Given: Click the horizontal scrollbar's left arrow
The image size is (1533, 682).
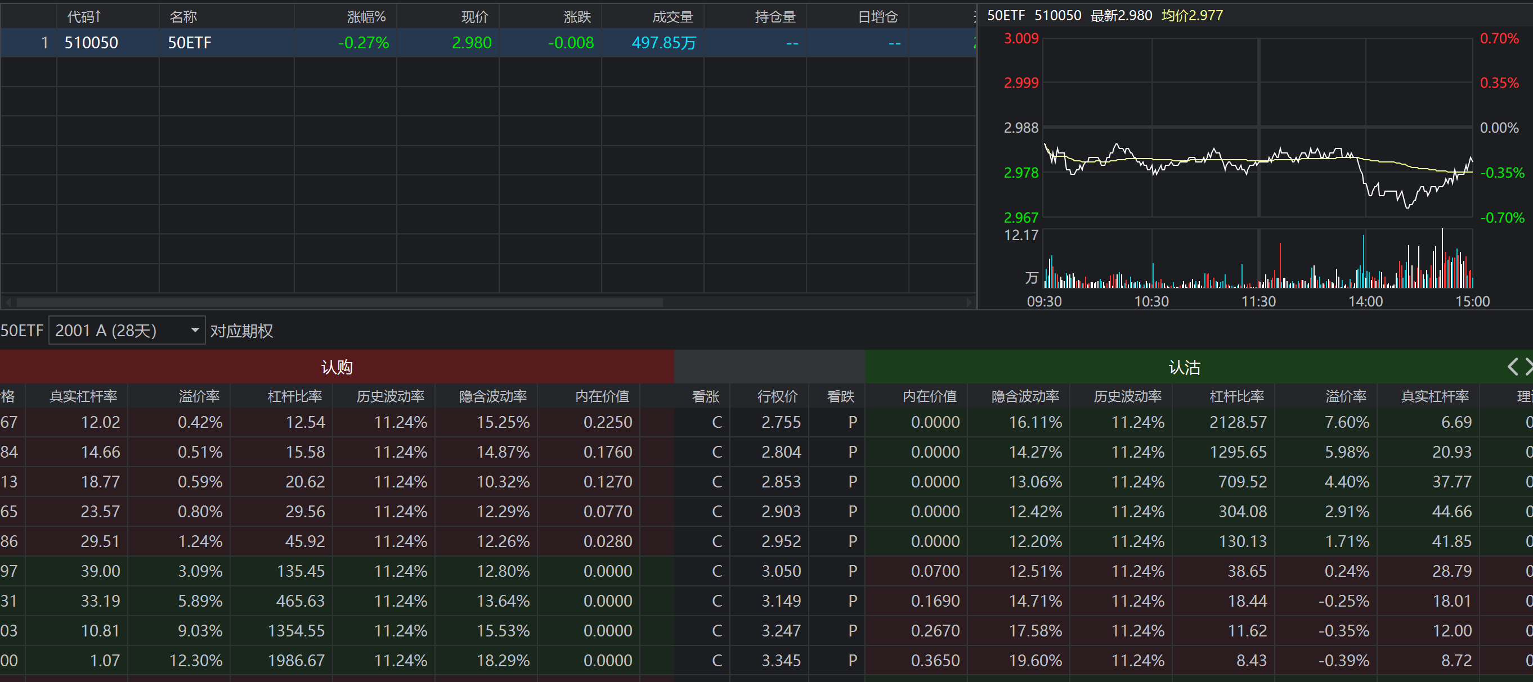Looking at the screenshot, I should [8, 302].
